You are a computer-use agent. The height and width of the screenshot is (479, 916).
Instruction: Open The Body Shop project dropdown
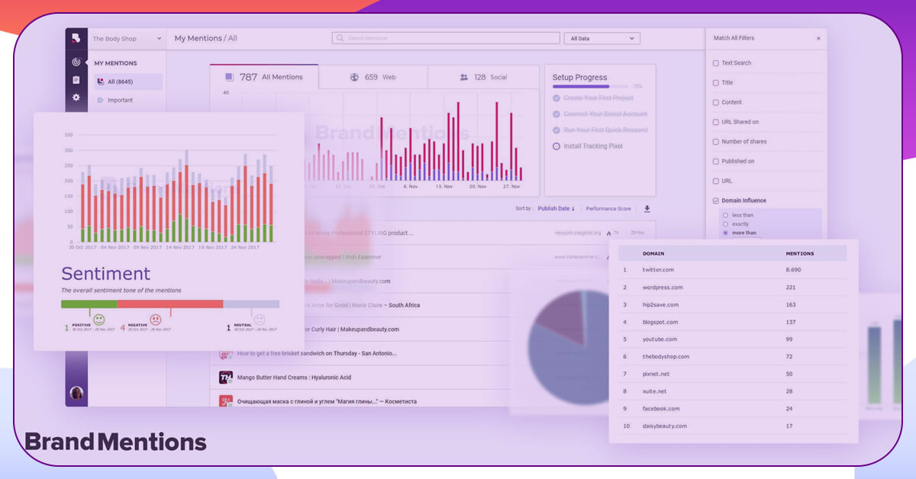coord(127,38)
